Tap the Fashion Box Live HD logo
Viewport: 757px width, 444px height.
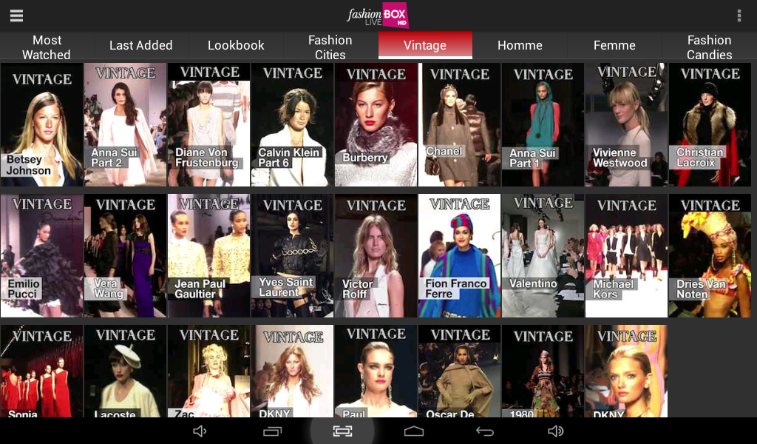click(378, 16)
